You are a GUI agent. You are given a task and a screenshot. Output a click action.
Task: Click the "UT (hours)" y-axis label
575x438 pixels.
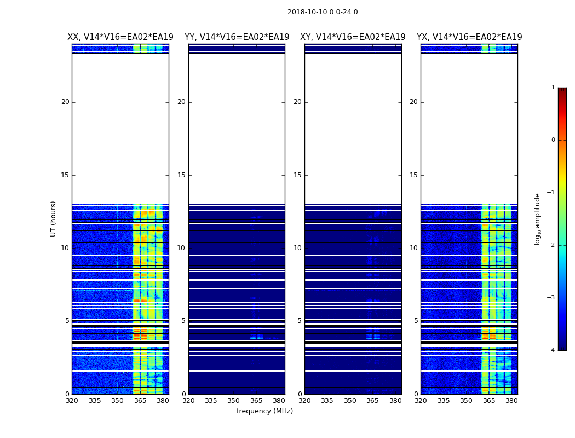coord(54,218)
